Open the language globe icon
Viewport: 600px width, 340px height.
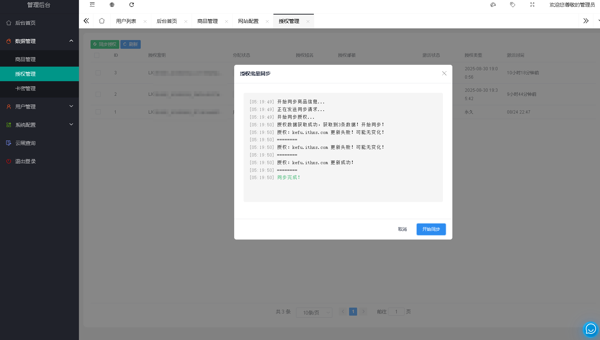point(112,5)
